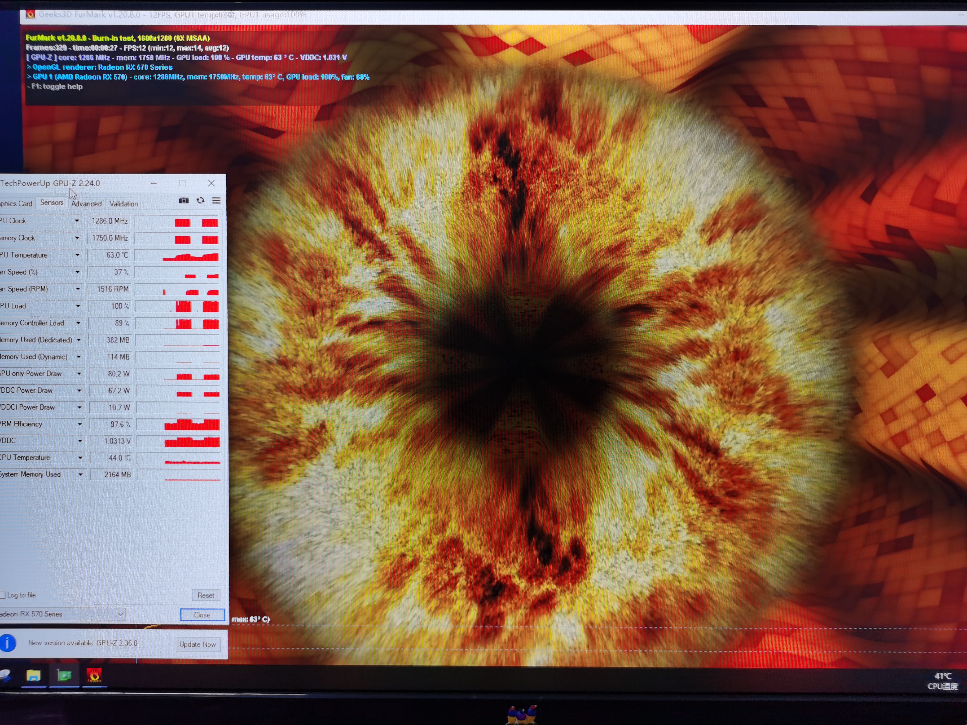Click the sensor refresh icon
This screenshot has width=967, height=725.
200,201
